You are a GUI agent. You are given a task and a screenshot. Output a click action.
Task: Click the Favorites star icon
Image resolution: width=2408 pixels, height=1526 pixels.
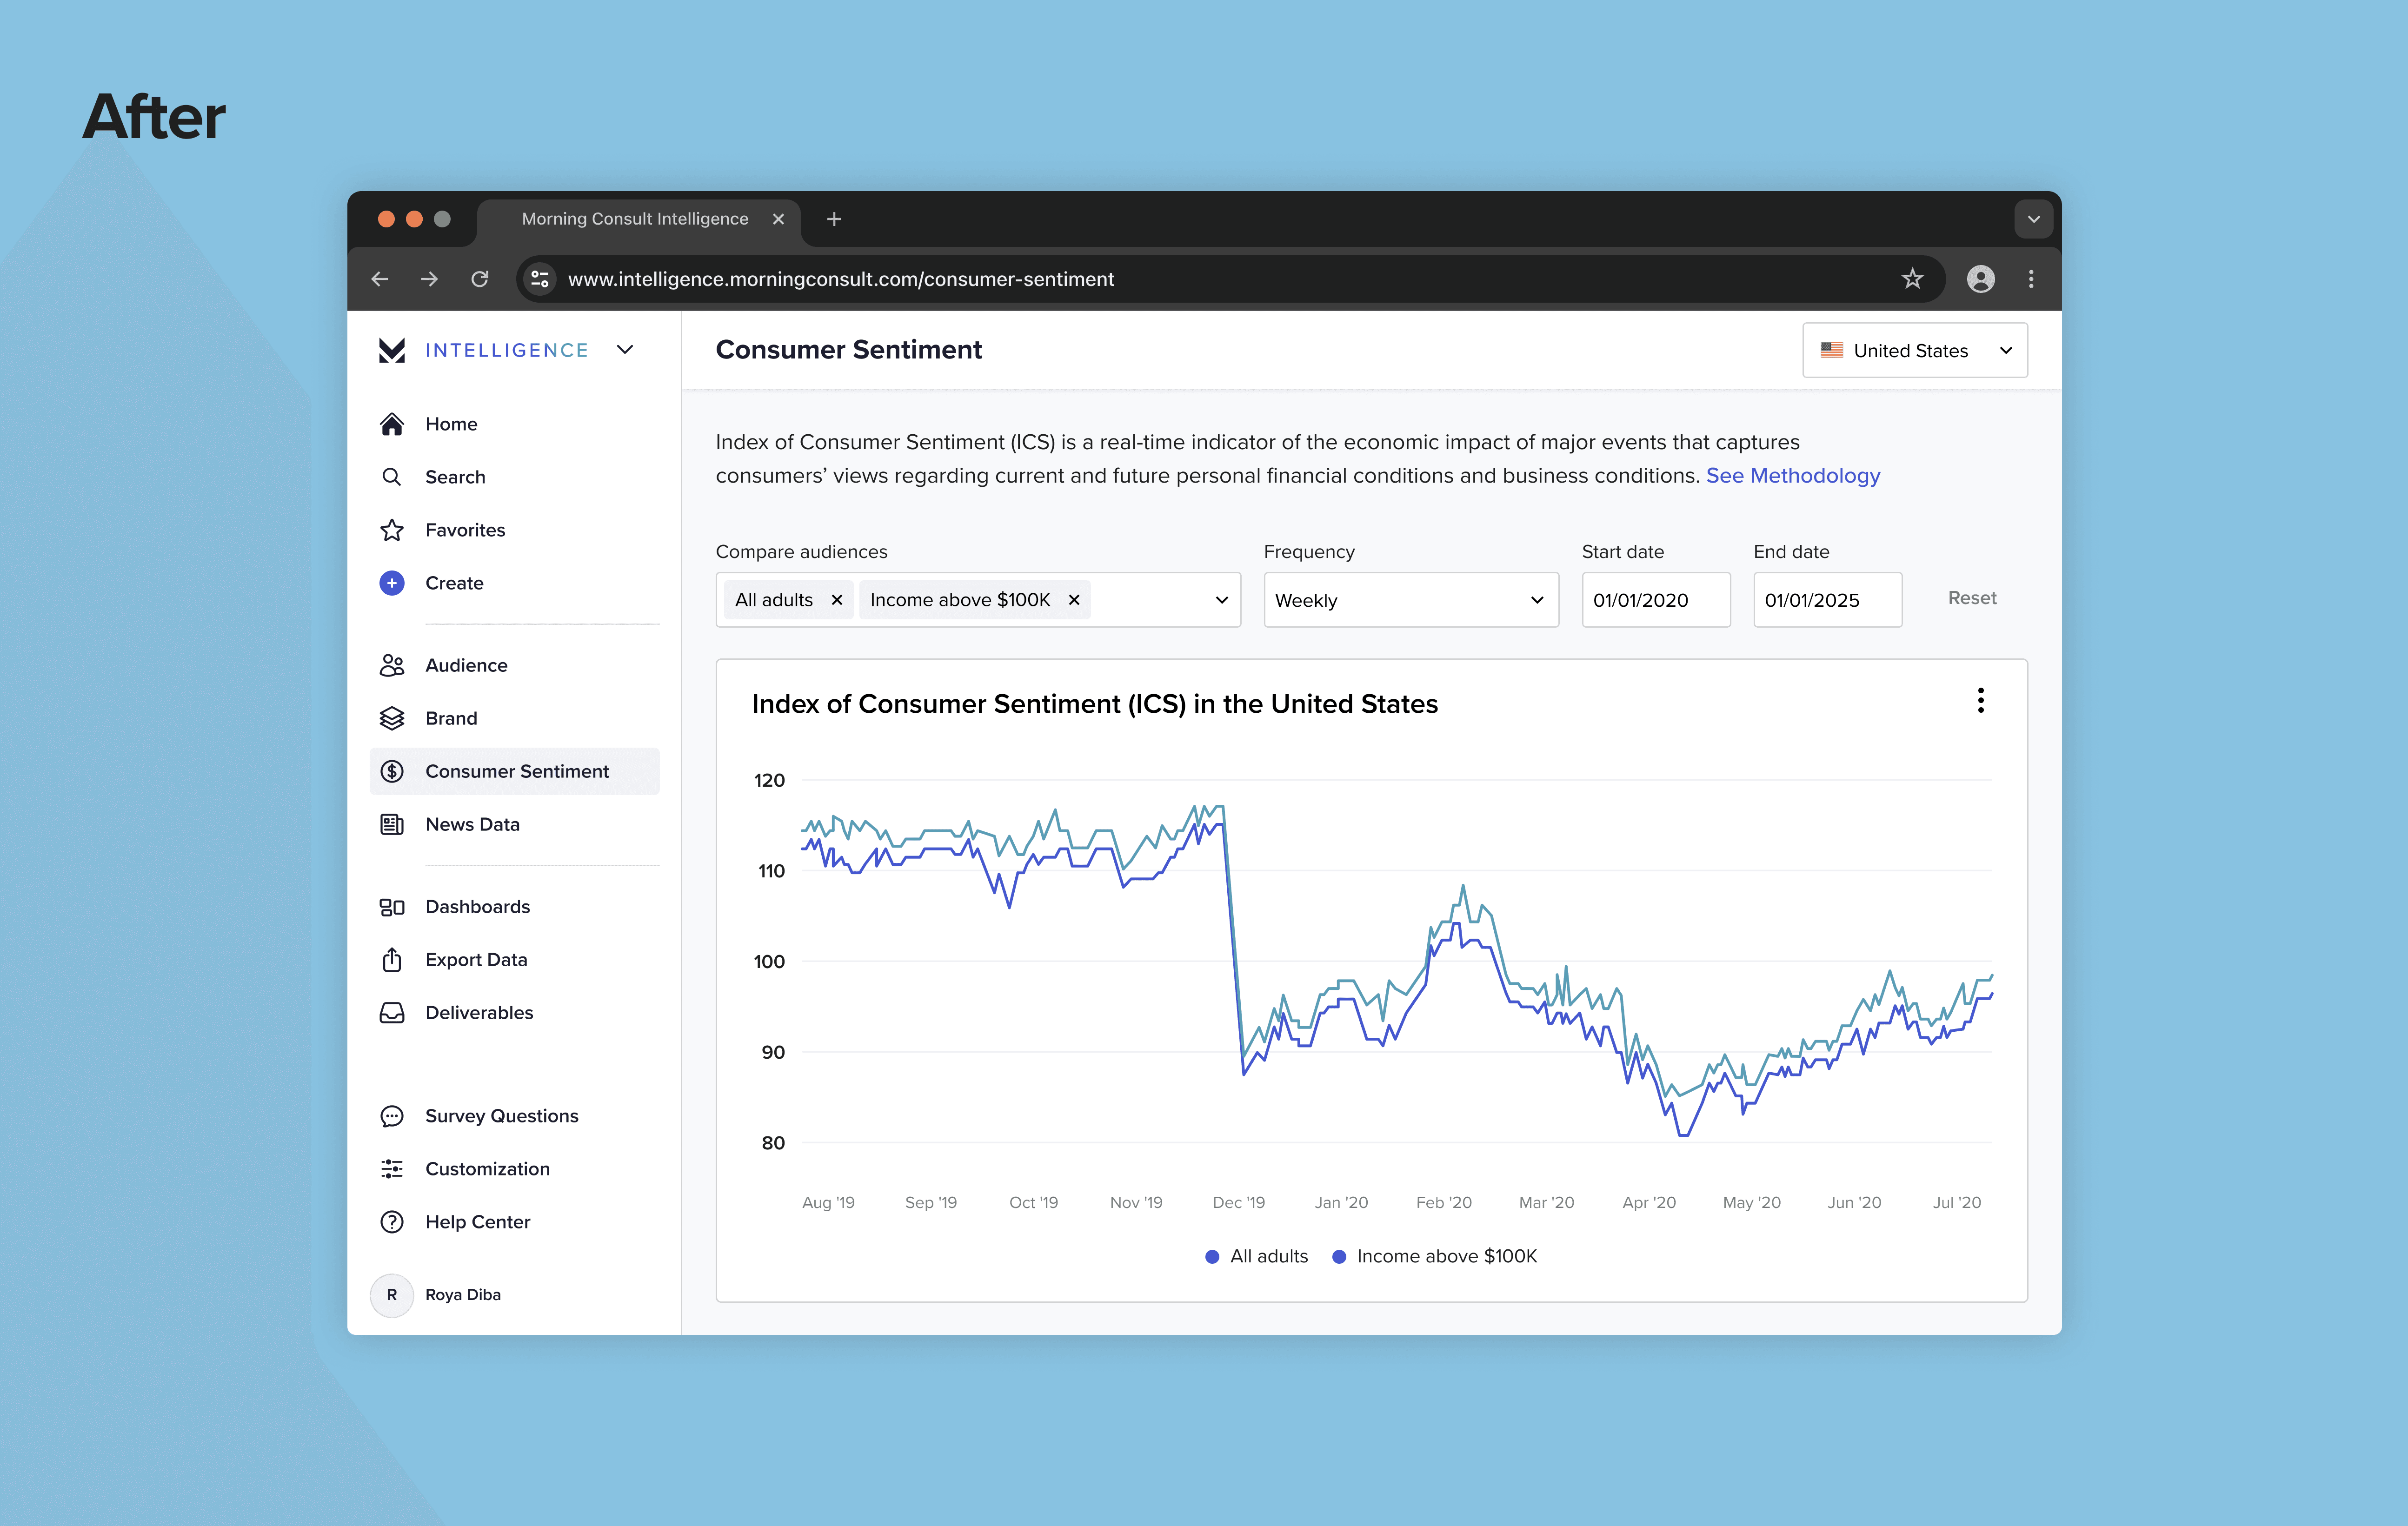tap(391, 530)
